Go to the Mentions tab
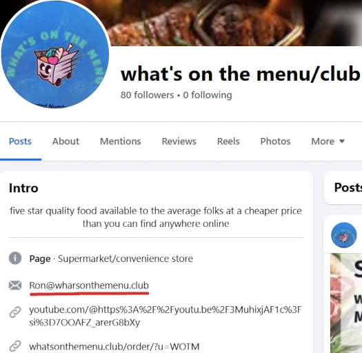Viewport: 362px width, 353px height. 120,141
